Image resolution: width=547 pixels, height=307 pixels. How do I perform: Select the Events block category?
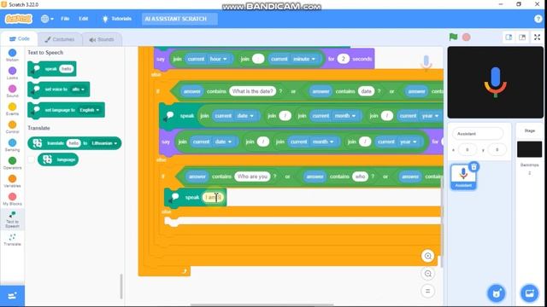12,109
